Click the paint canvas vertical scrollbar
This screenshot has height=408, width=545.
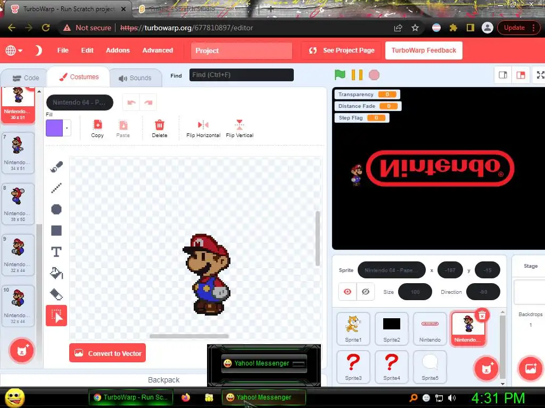click(x=317, y=239)
